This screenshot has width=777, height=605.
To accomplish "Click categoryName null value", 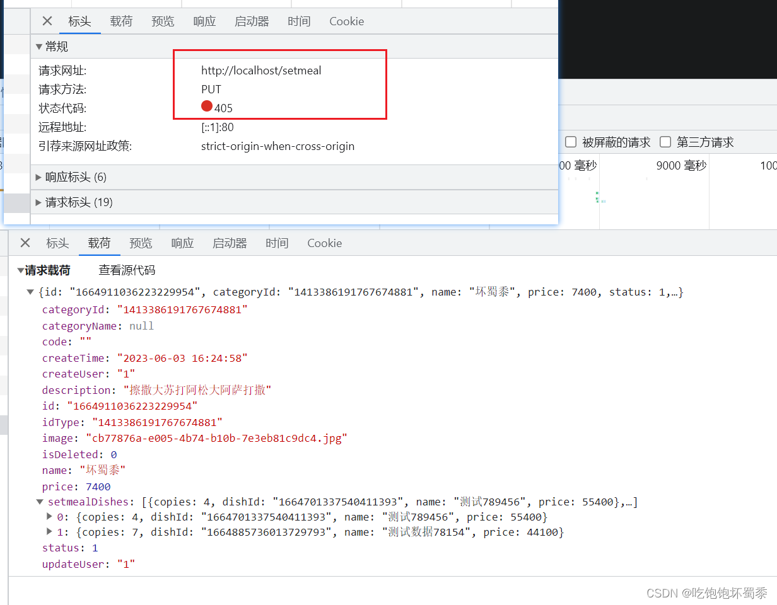I will (141, 326).
